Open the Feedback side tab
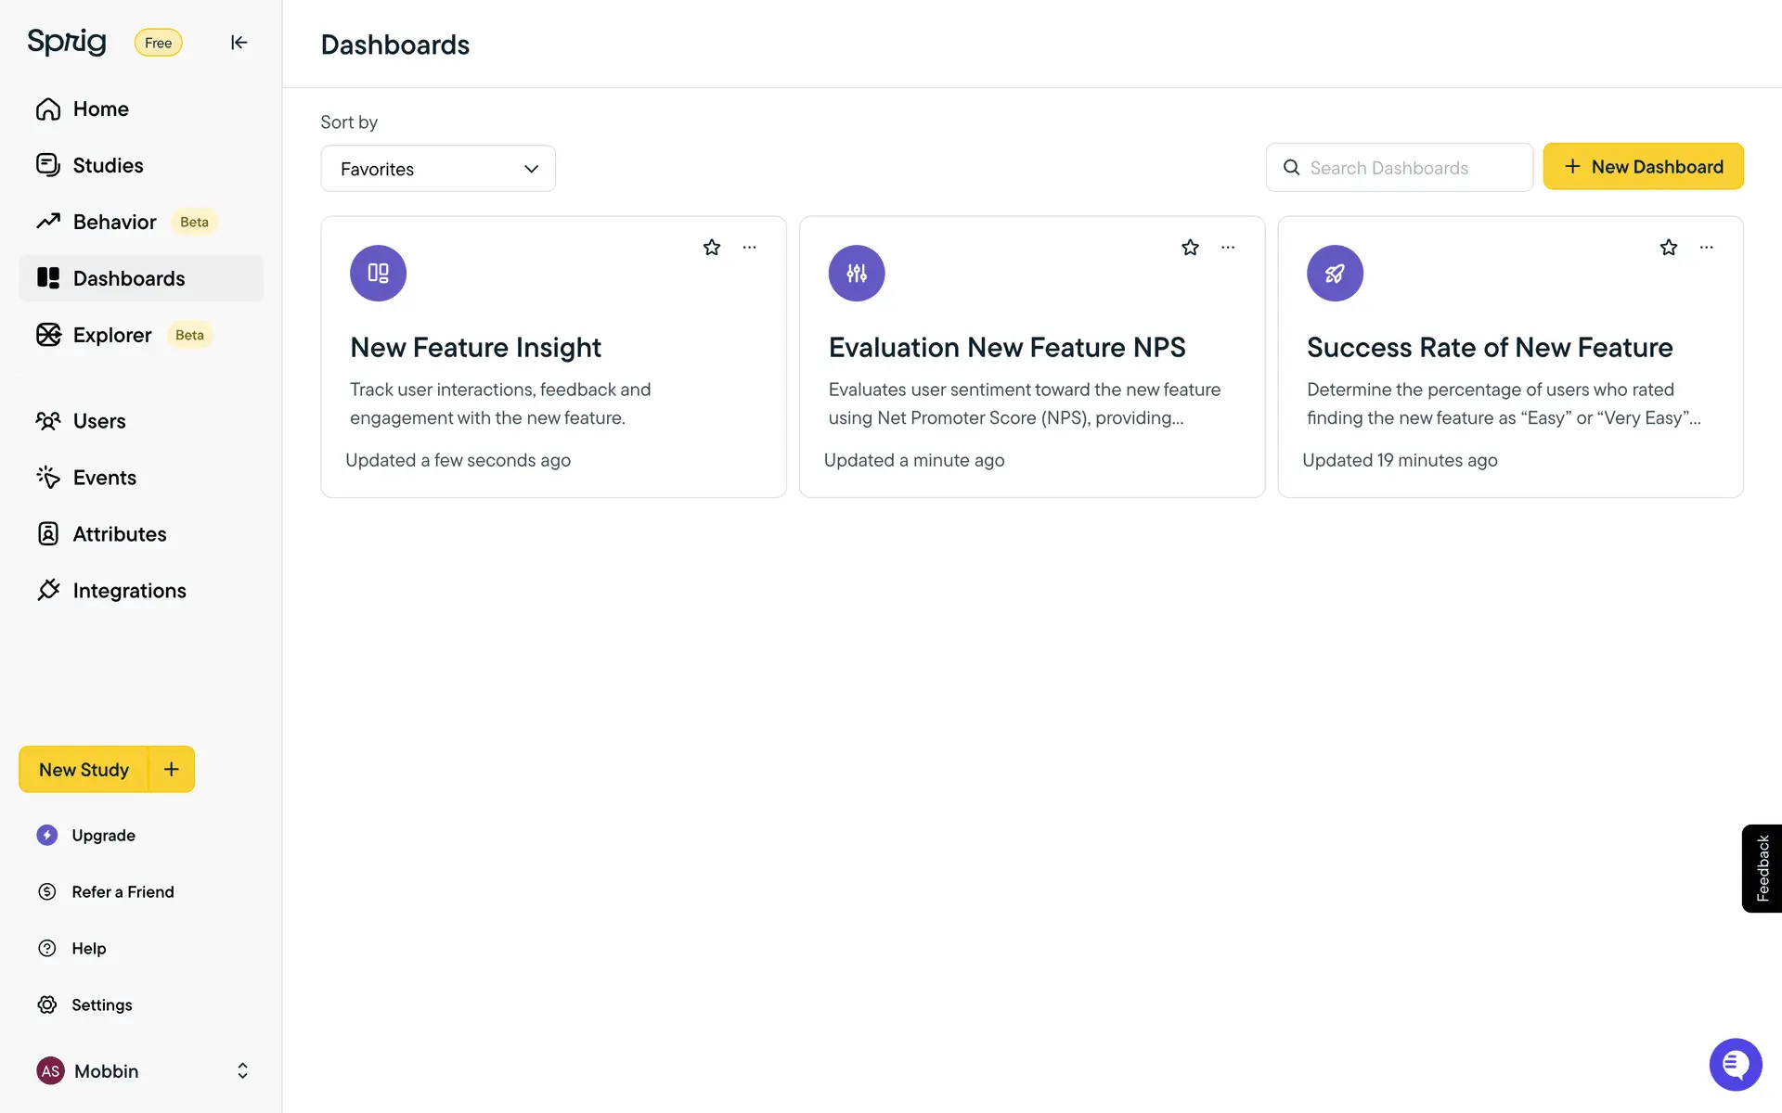The width and height of the screenshot is (1782, 1113). point(1763,868)
